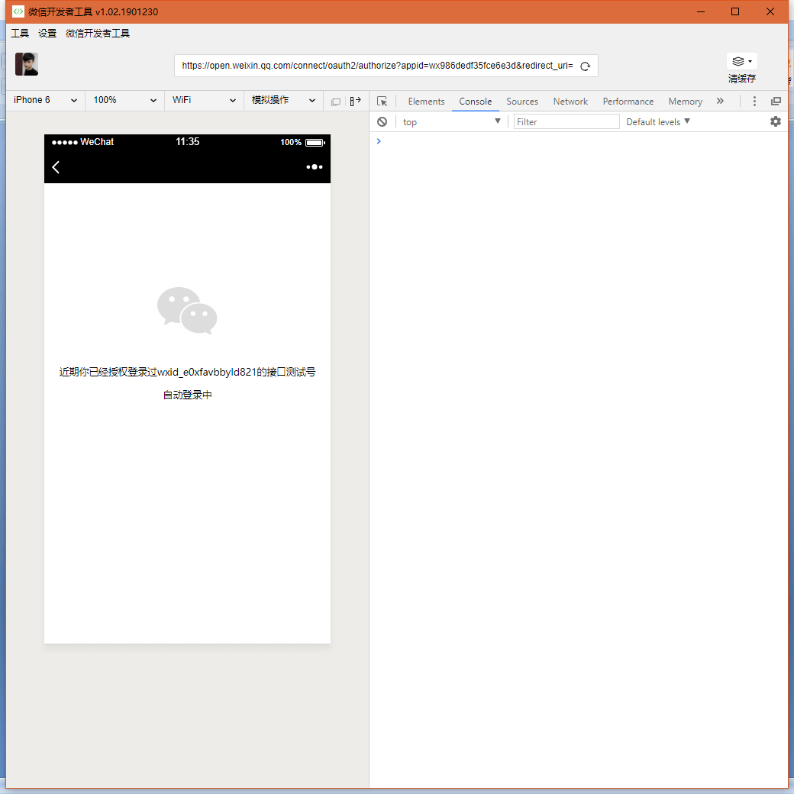Click the toggle panel layout icon with arrow
This screenshot has width=794, height=794.
[x=356, y=101]
